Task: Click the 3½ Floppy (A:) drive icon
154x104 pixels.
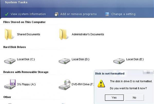Action: [x=10, y=84]
